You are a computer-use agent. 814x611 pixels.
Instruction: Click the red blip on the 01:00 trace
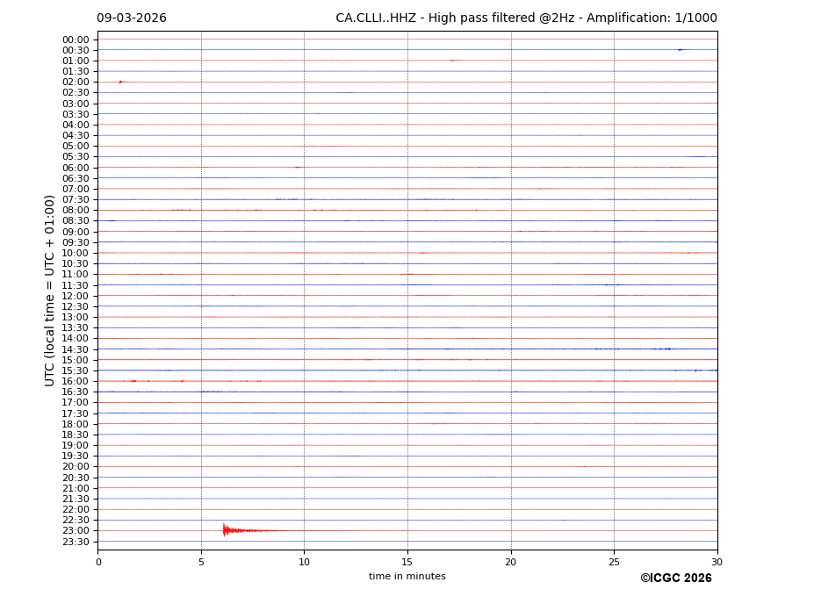pos(452,61)
